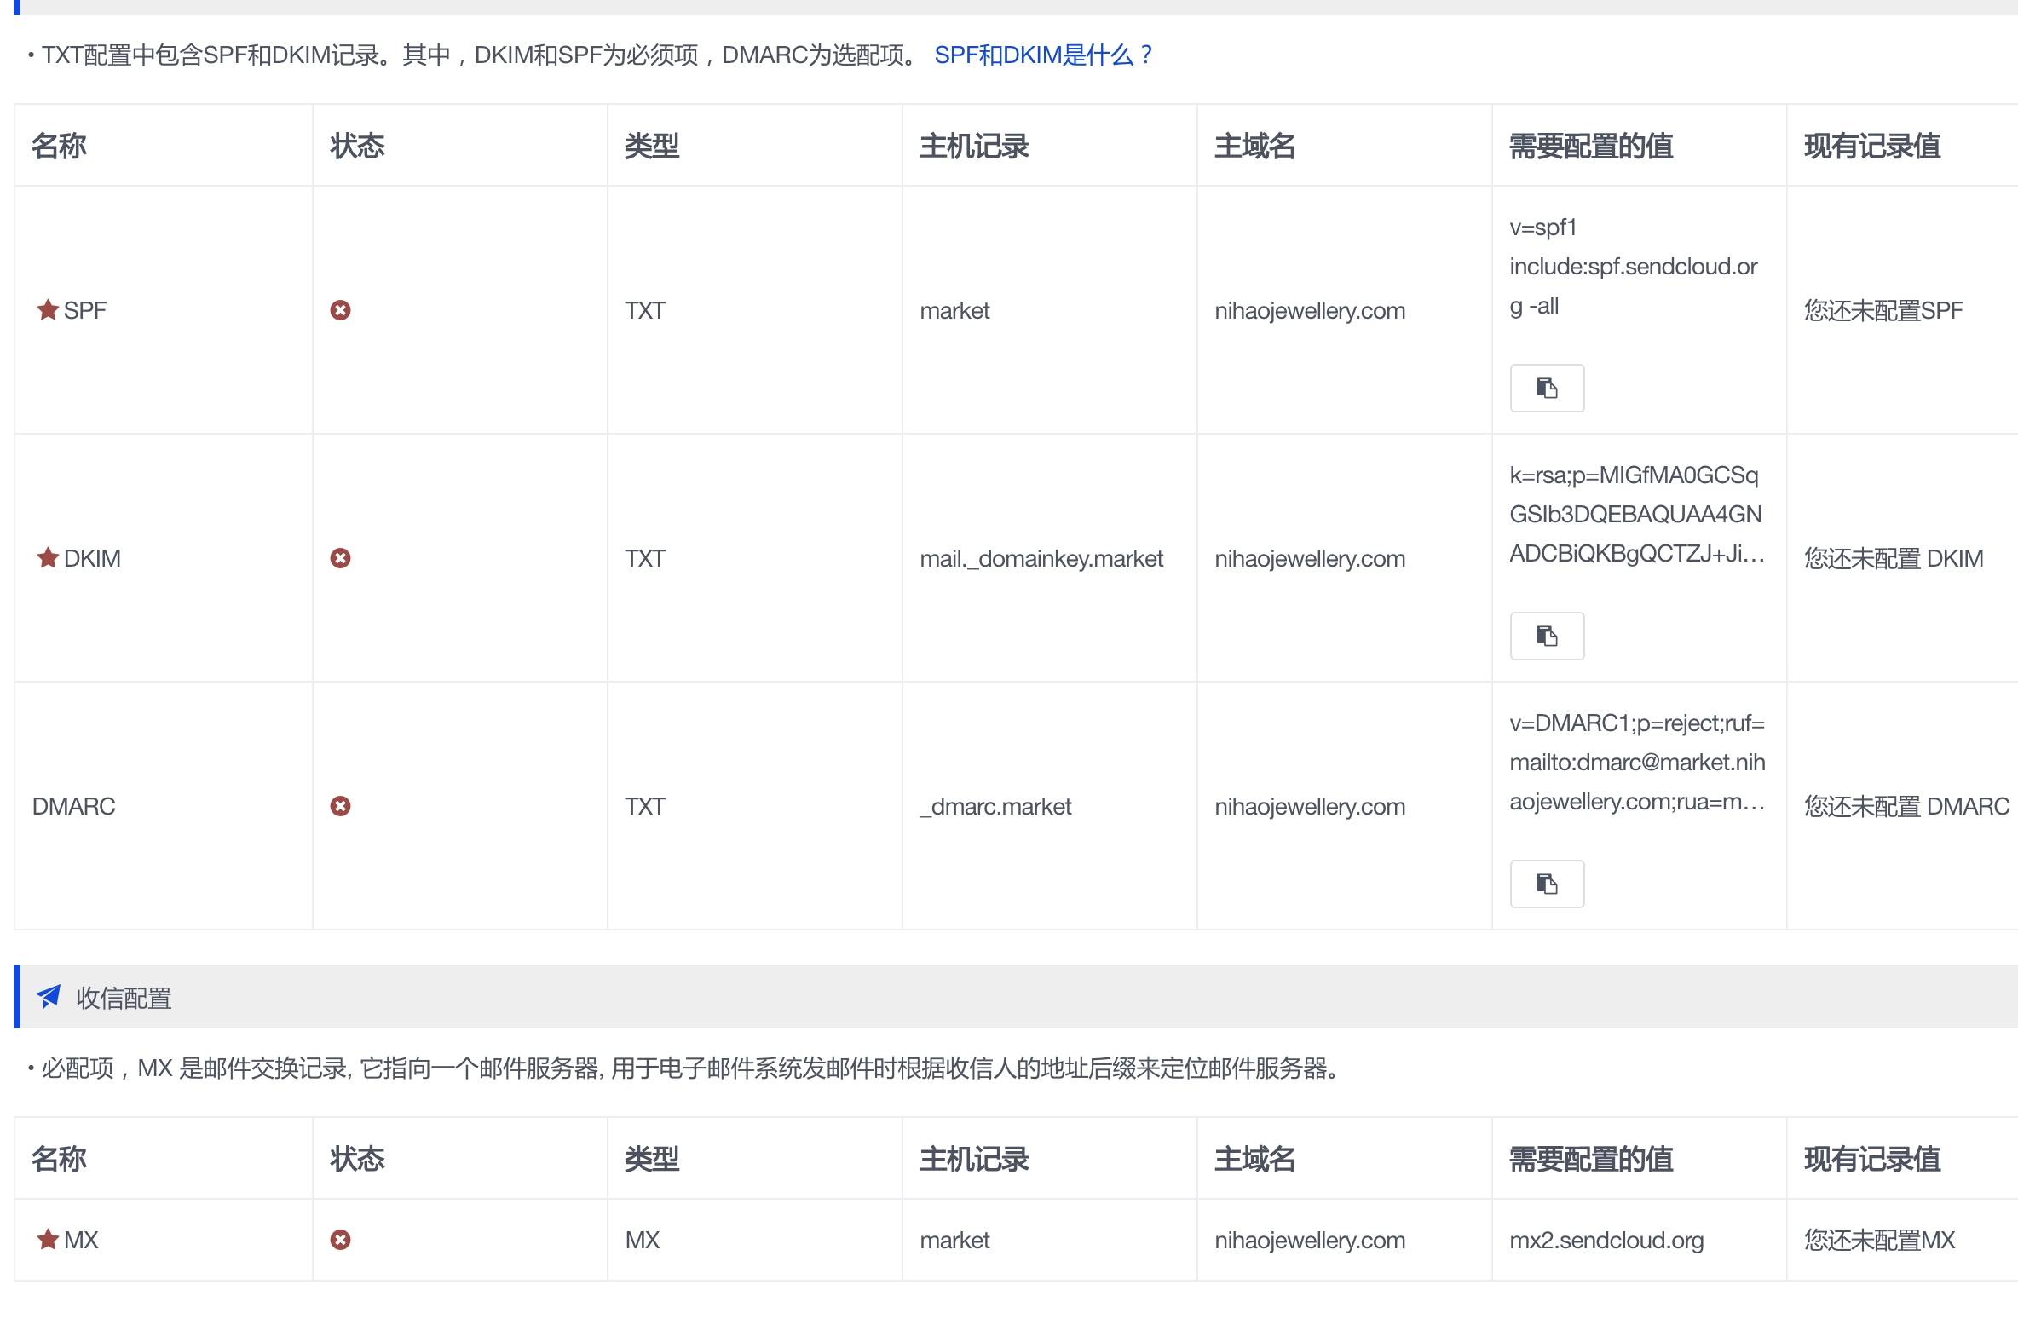Click the 'TXT配置中包含SPF和DKIM记录' description text
The width and height of the screenshot is (2018, 1319).
(479, 55)
